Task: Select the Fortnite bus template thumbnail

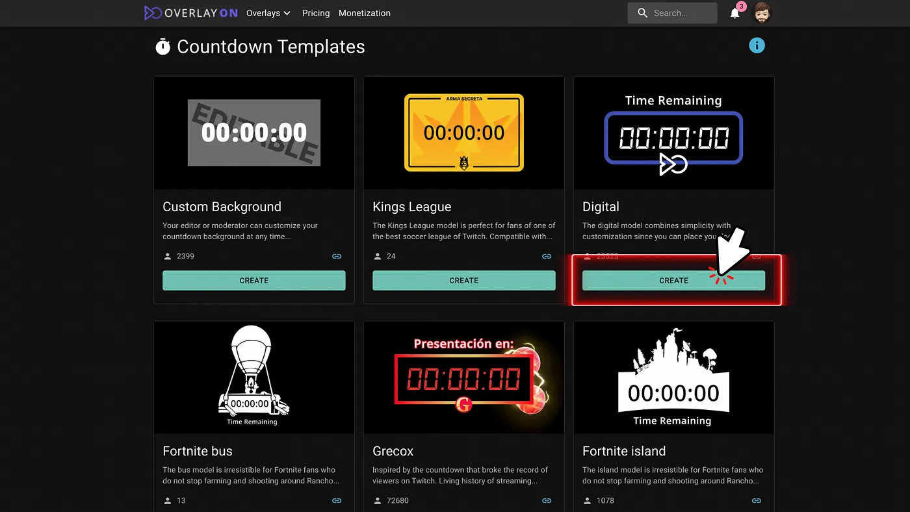Action: coord(254,378)
